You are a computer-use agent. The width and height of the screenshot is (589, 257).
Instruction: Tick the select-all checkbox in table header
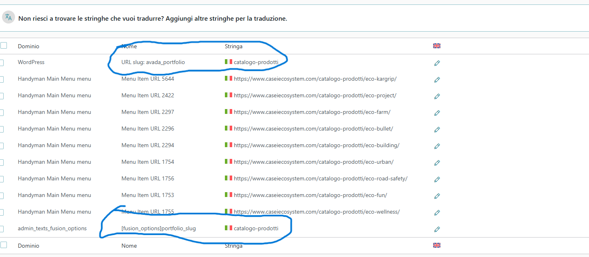click(3, 46)
